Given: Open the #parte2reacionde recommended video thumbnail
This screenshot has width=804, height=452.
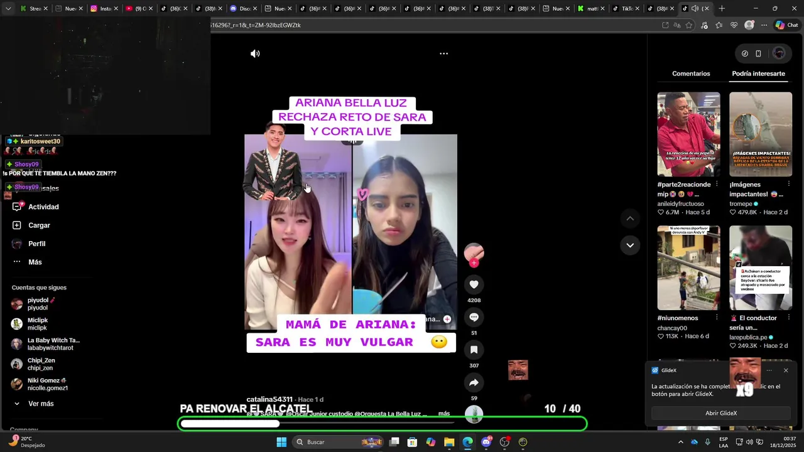Looking at the screenshot, I should (688, 134).
